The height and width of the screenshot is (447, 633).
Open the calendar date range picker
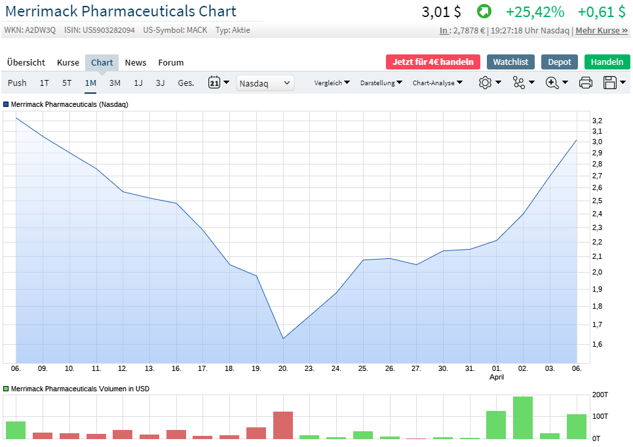tap(219, 83)
